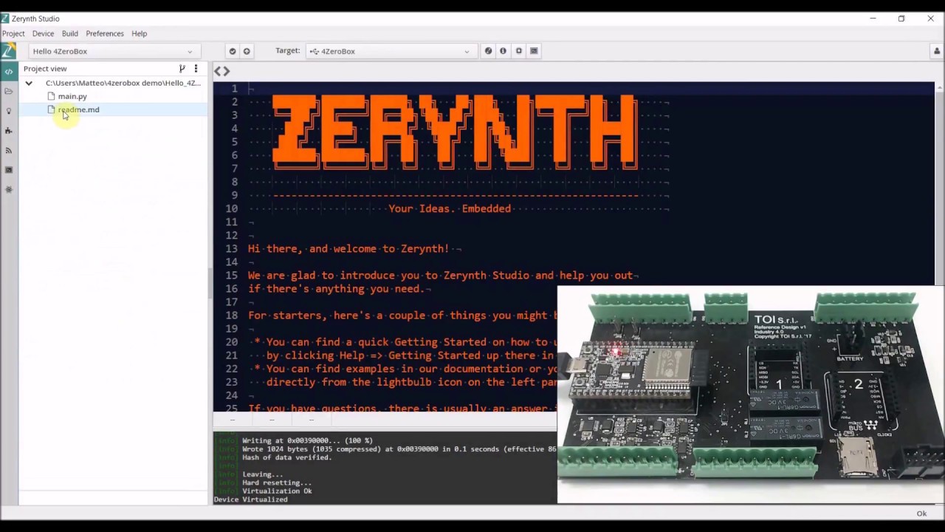The width and height of the screenshot is (945, 532).
Task: Open the Build menu
Action: pos(69,33)
